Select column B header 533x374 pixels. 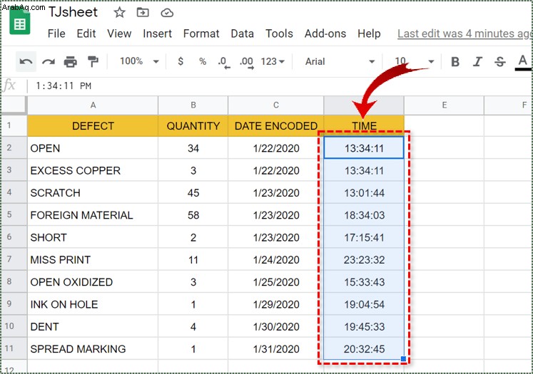coord(193,105)
